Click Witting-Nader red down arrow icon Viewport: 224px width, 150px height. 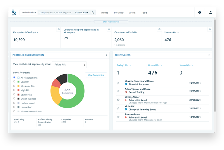click(126, 100)
